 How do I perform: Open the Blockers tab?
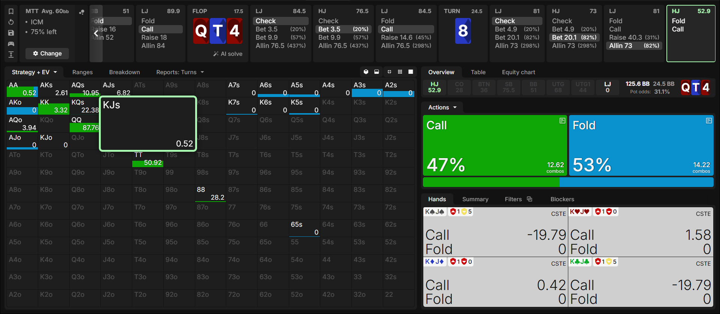point(562,199)
